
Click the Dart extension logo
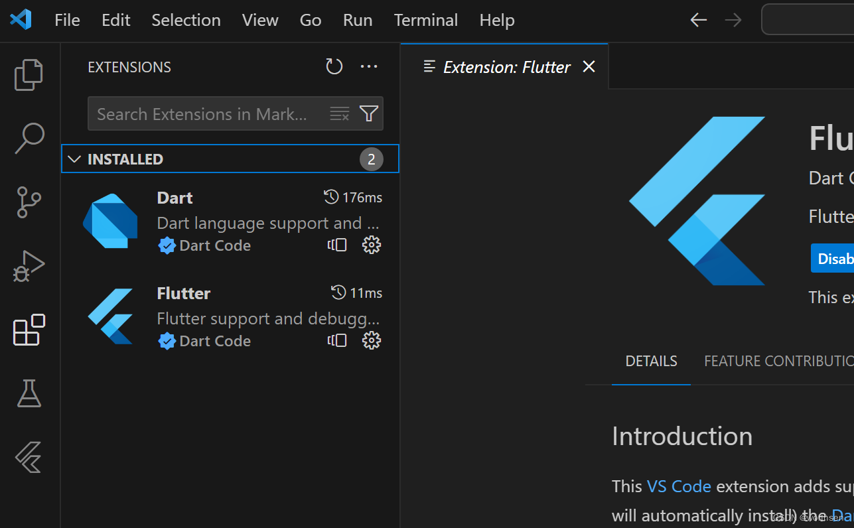pyautogui.click(x=110, y=221)
